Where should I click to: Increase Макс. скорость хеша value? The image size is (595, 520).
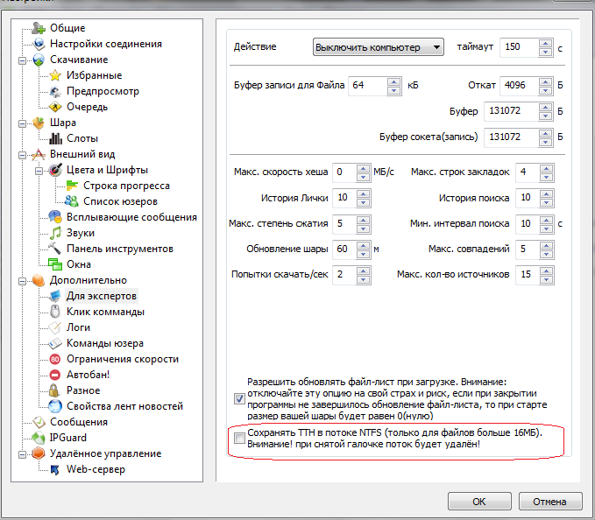pos(363,168)
